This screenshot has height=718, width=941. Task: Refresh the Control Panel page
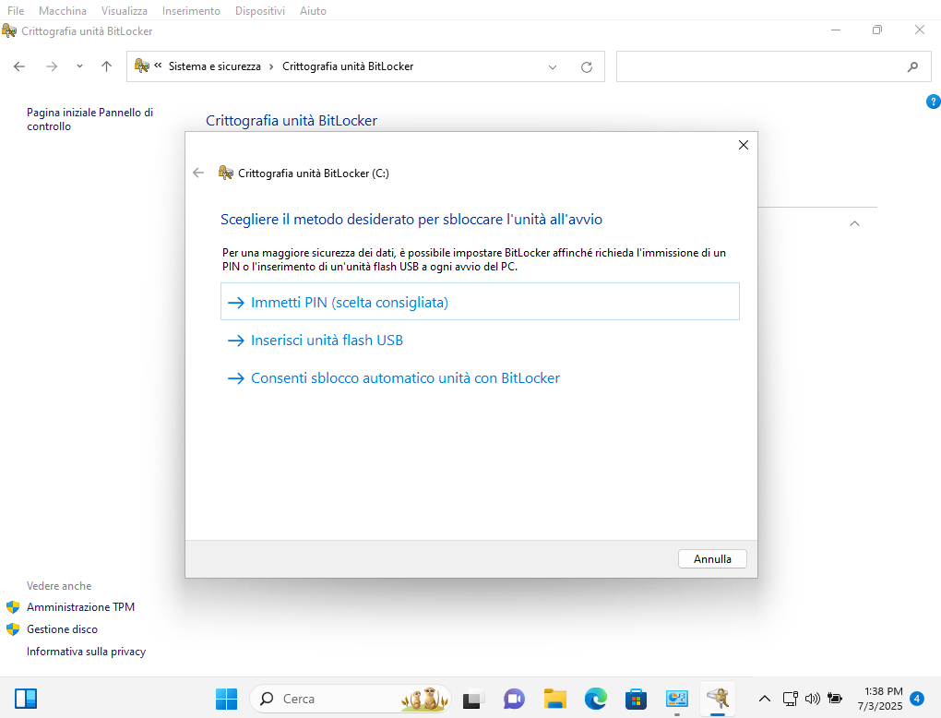[x=587, y=67]
